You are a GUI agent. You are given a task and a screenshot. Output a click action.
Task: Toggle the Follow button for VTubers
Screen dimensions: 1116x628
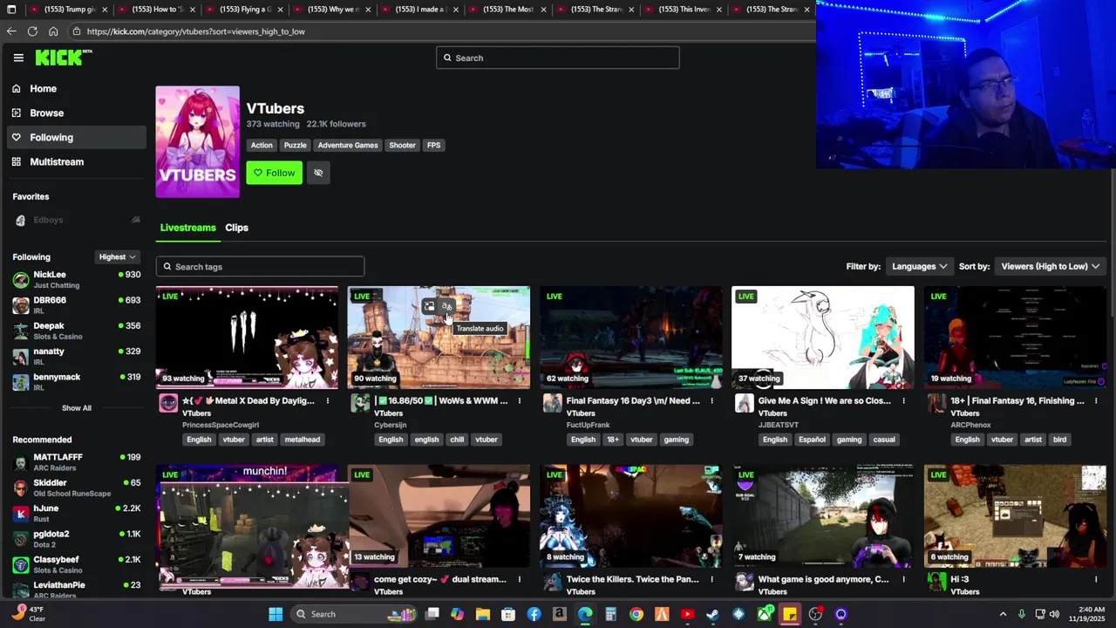pyautogui.click(x=274, y=173)
